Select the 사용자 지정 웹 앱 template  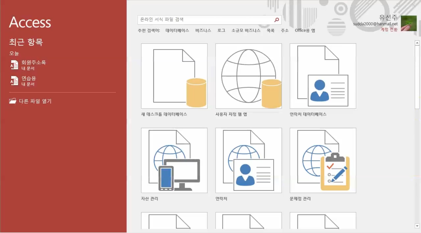tap(249, 76)
